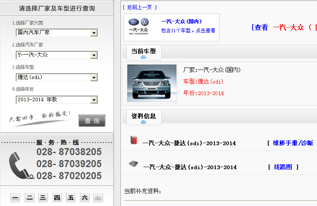This screenshot has height=206, width=317.
Task: Open the model dropdown 捷达(sdi)
Action: (x=57, y=77)
